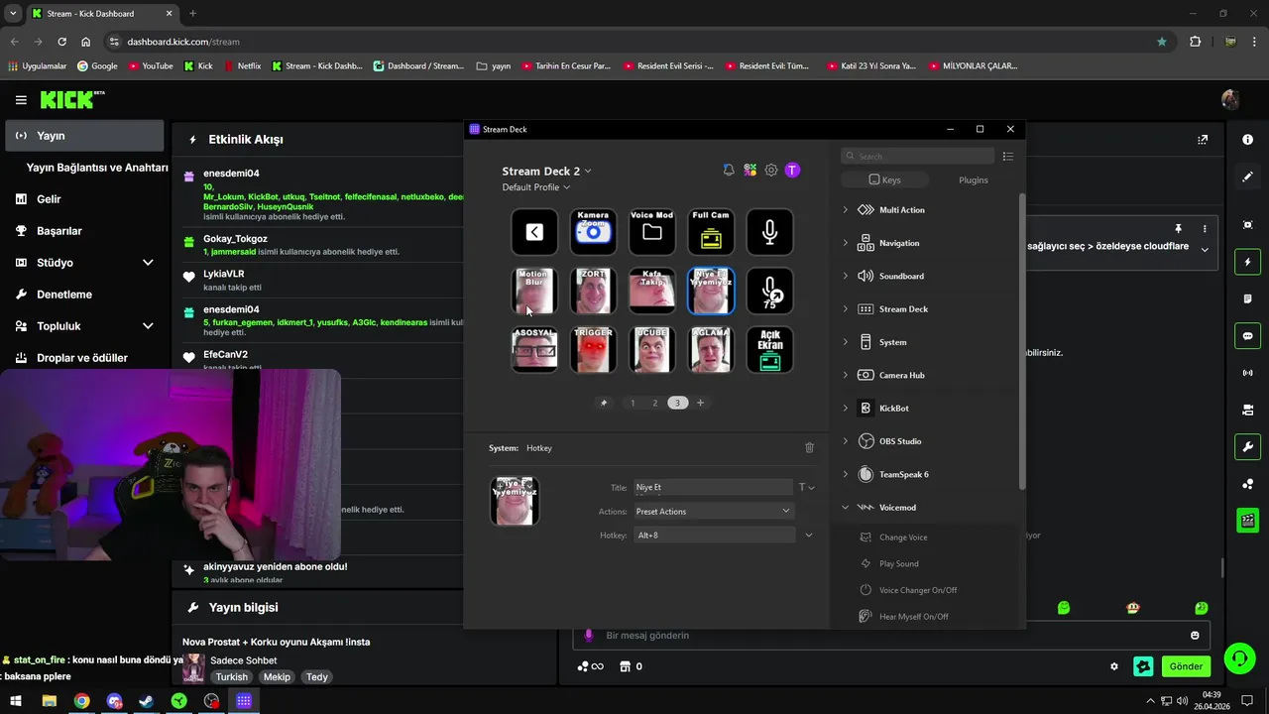This screenshot has width=1269, height=714.
Task: Open the Default Profile dropdown
Action: click(536, 187)
